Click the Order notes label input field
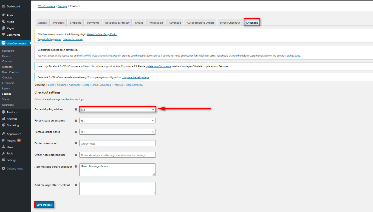 (x=117, y=143)
